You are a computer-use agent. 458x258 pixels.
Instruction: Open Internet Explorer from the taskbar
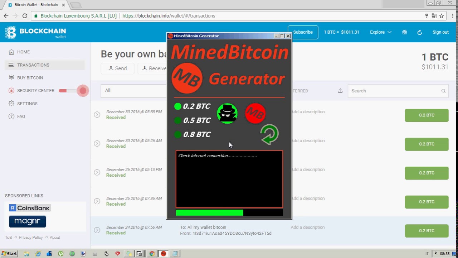[x=38, y=254]
